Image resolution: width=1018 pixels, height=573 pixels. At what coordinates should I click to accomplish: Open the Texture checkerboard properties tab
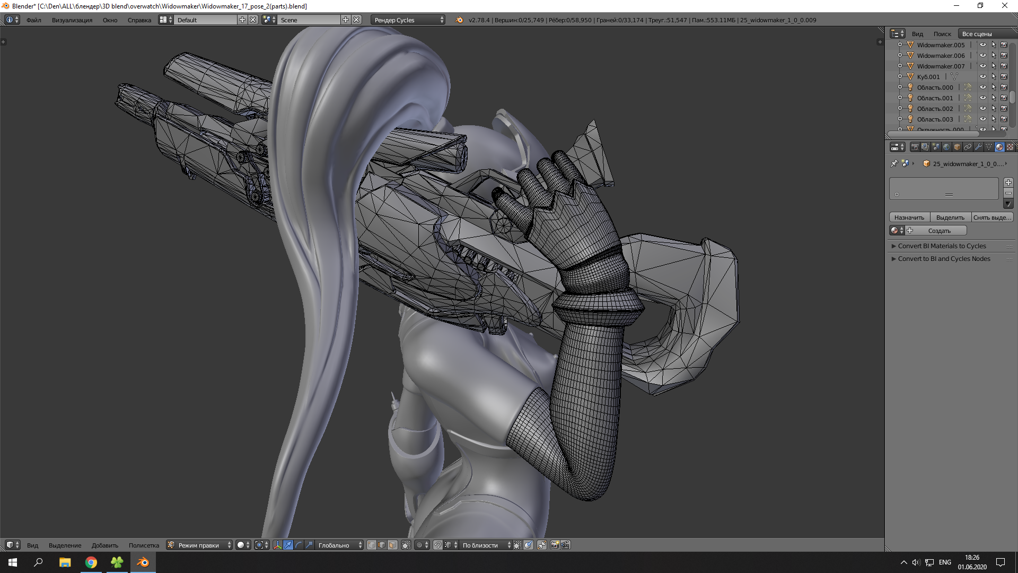click(1010, 147)
